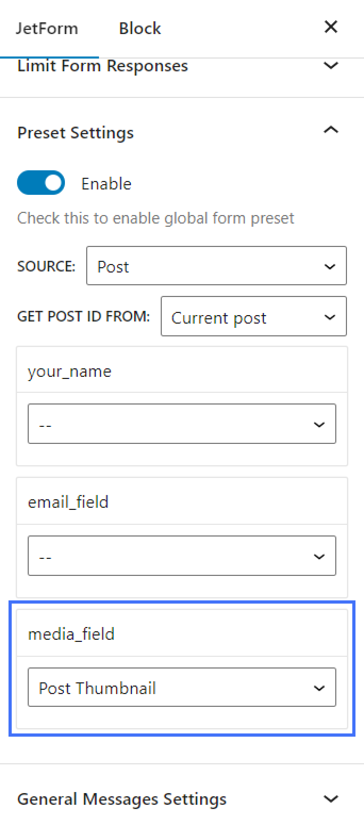Select the email_field field label
The image size is (364, 825).
[68, 501]
